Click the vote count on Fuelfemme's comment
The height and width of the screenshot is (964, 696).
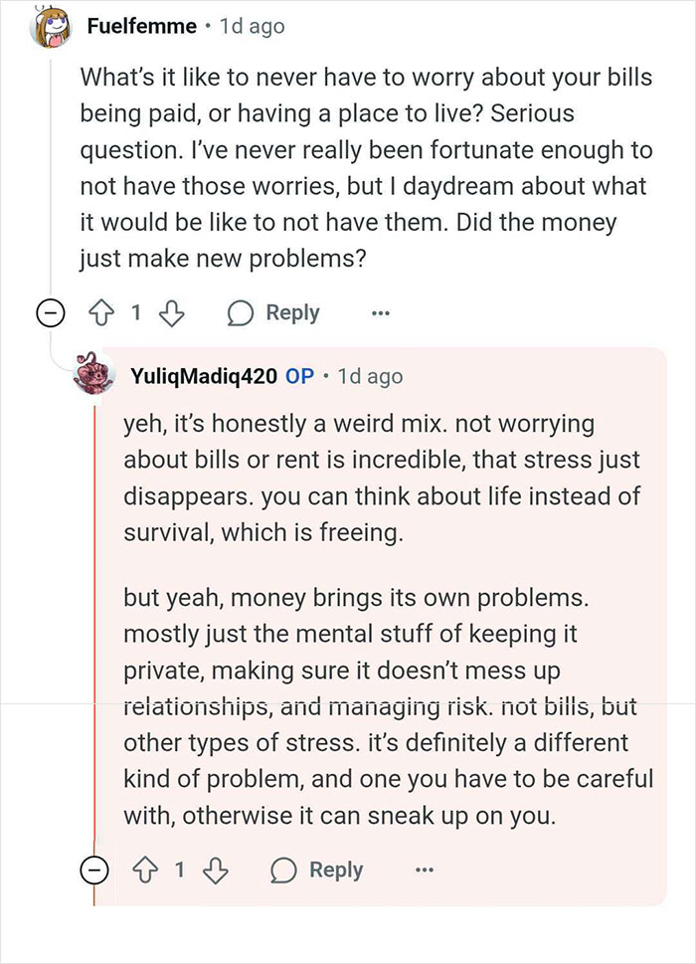coord(136,313)
